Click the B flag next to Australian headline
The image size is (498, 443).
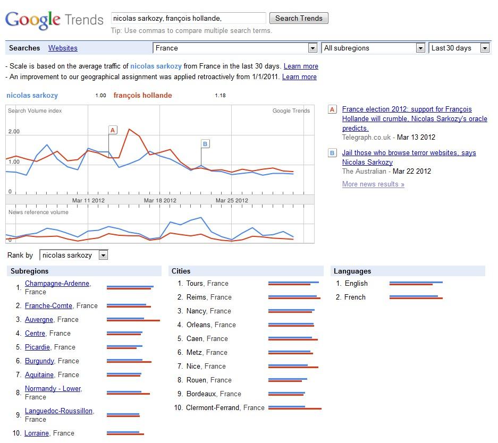[332, 153]
